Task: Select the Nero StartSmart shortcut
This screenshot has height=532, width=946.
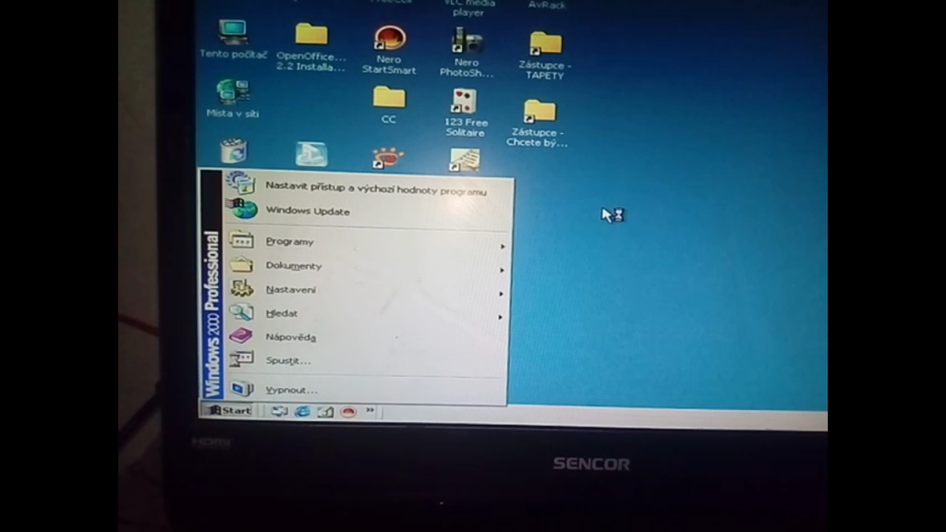Action: pyautogui.click(x=389, y=50)
